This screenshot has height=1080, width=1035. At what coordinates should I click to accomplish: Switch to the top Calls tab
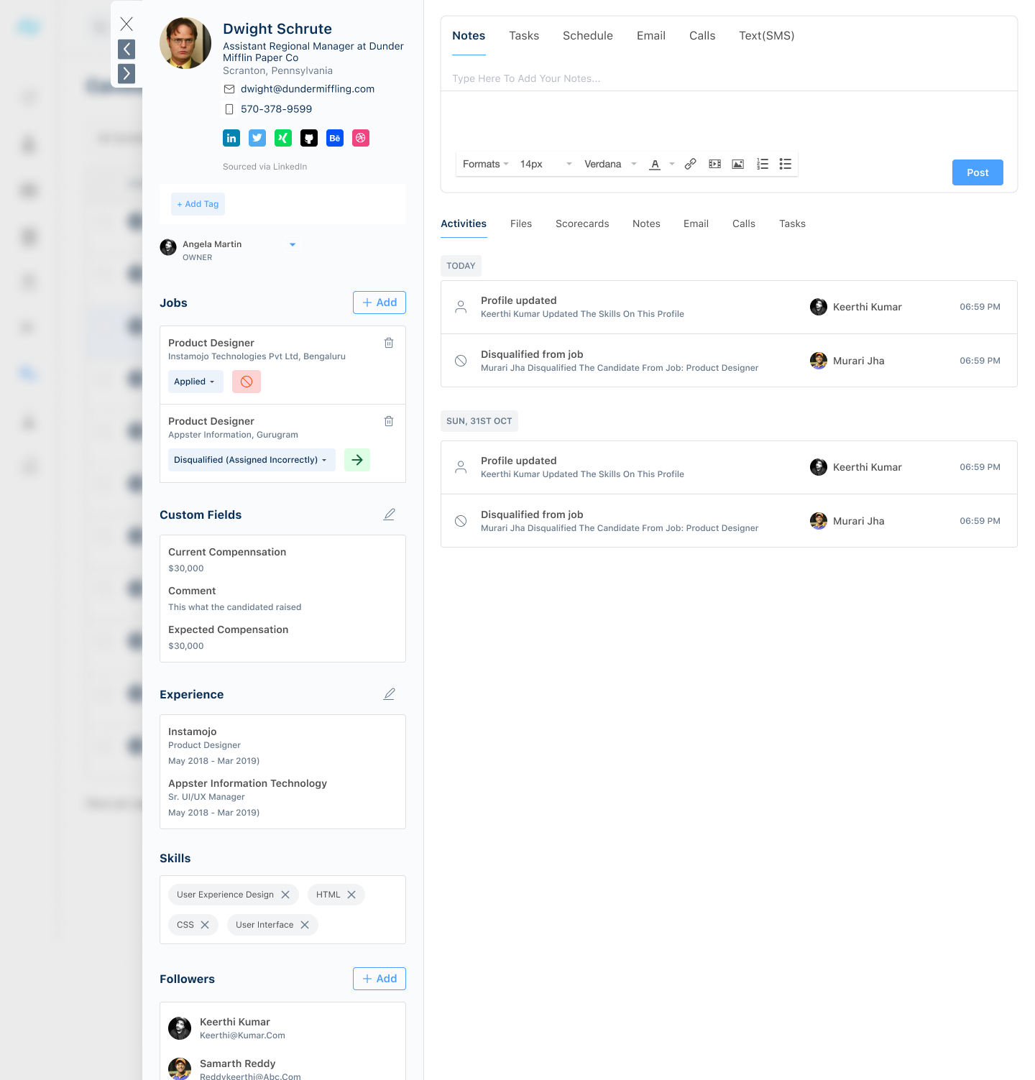[x=702, y=36]
